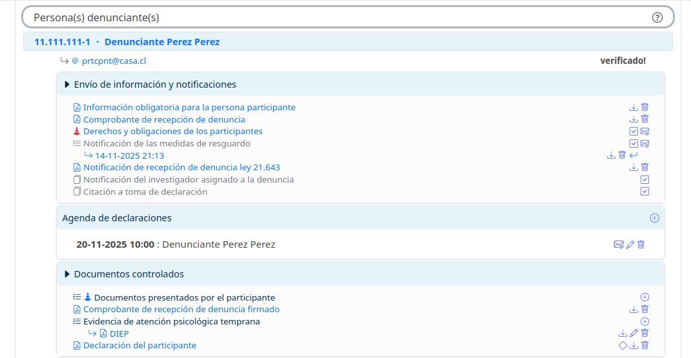Delete the DIEP document
The image size is (691, 358).
645,333
